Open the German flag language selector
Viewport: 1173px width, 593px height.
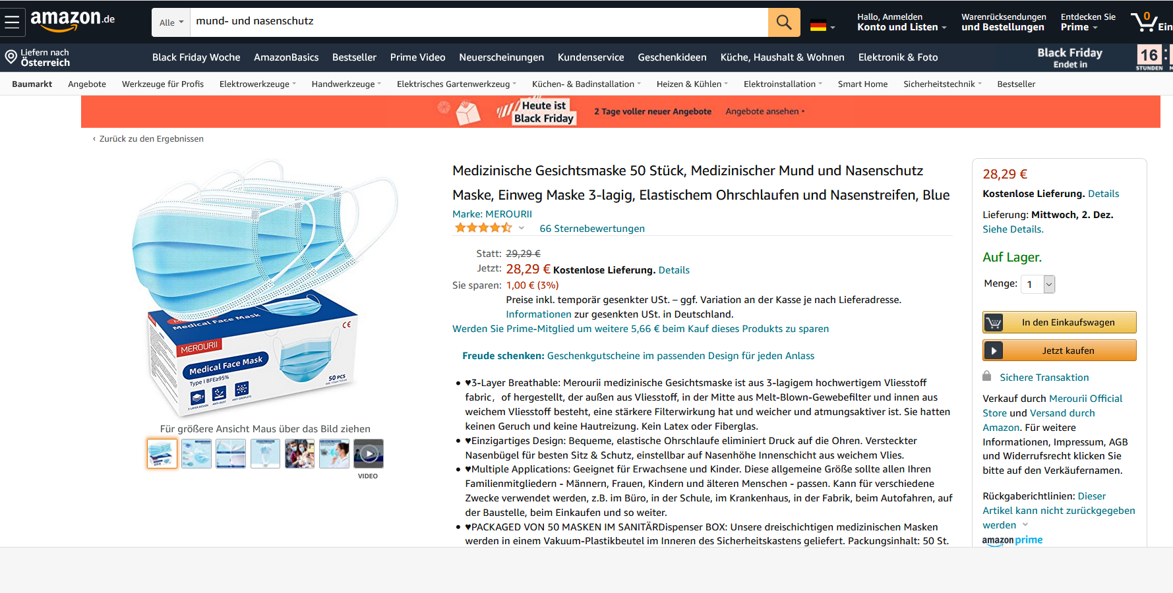click(x=823, y=27)
